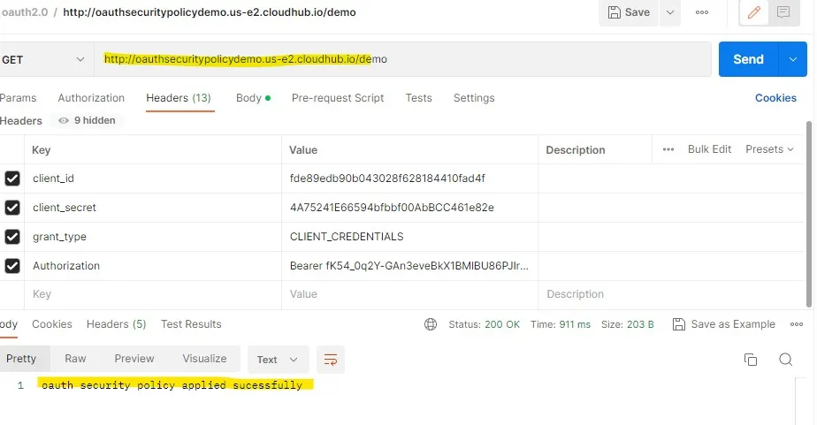Click the Time 911 ms text
This screenshot has width=817, height=425.
coord(561,324)
